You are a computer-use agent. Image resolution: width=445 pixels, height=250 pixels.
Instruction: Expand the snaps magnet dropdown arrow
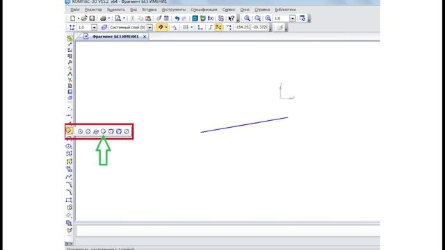pos(166,28)
